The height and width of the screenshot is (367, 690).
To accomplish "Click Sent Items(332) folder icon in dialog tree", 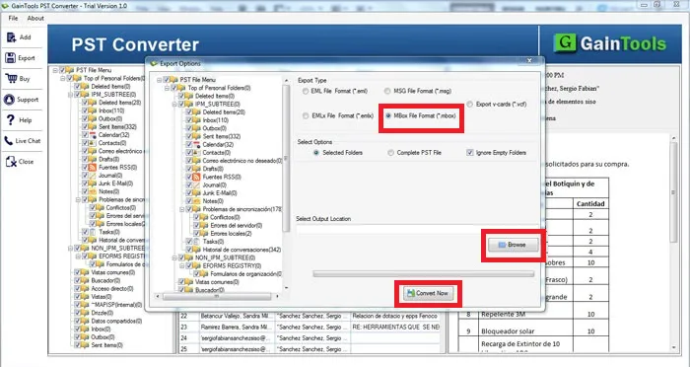I will [x=197, y=136].
